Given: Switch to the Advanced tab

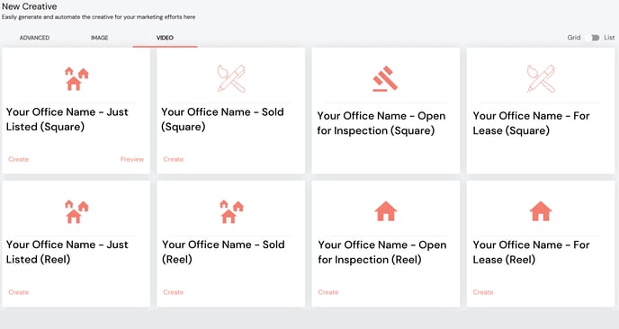Looking at the screenshot, I should coord(34,38).
